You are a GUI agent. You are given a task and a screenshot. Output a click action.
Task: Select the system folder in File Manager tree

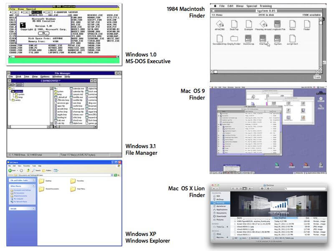click(x=20, y=95)
